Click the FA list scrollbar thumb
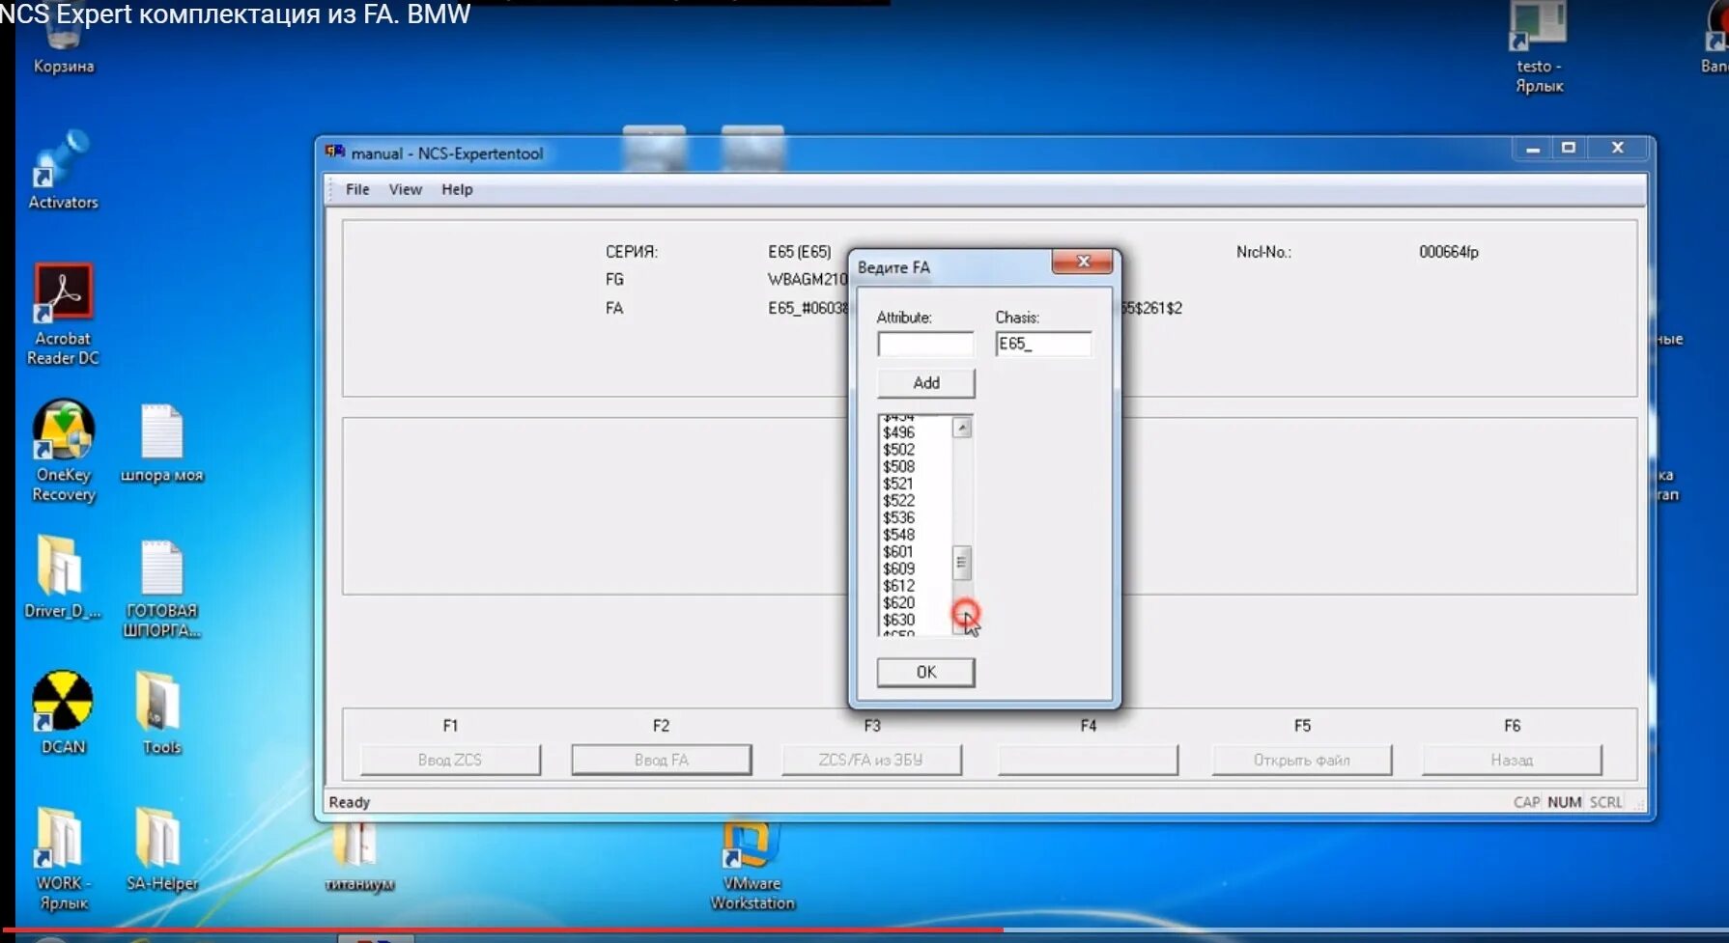The height and width of the screenshot is (943, 1729). pyautogui.click(x=961, y=562)
